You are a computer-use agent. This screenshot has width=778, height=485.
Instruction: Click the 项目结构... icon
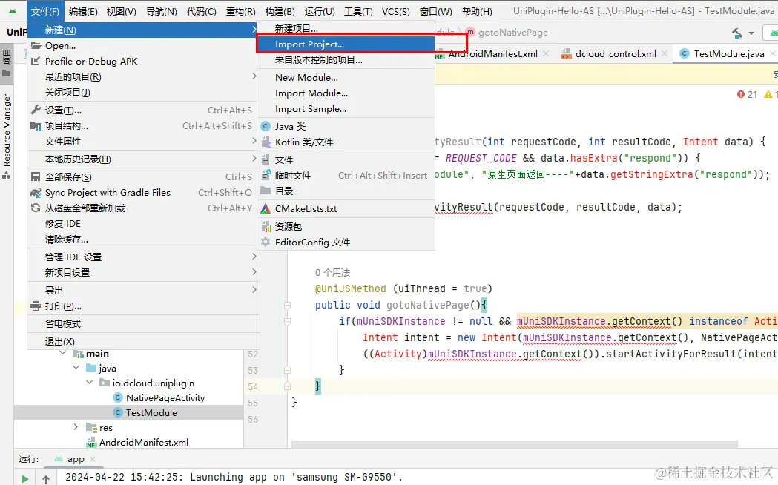pyautogui.click(x=36, y=125)
